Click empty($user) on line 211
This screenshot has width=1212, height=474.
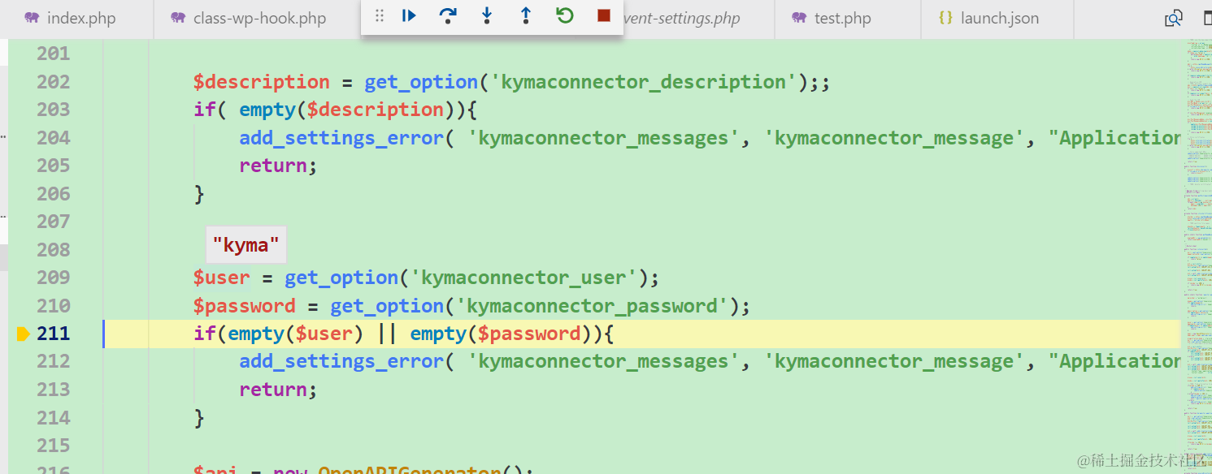tap(296, 334)
